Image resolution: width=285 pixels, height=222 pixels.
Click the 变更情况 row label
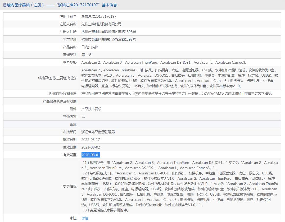tap(70, 186)
